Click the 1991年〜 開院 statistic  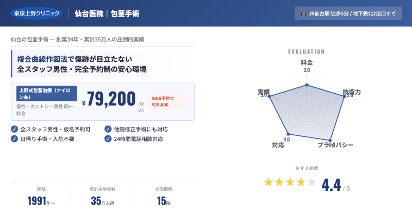tap(41, 201)
